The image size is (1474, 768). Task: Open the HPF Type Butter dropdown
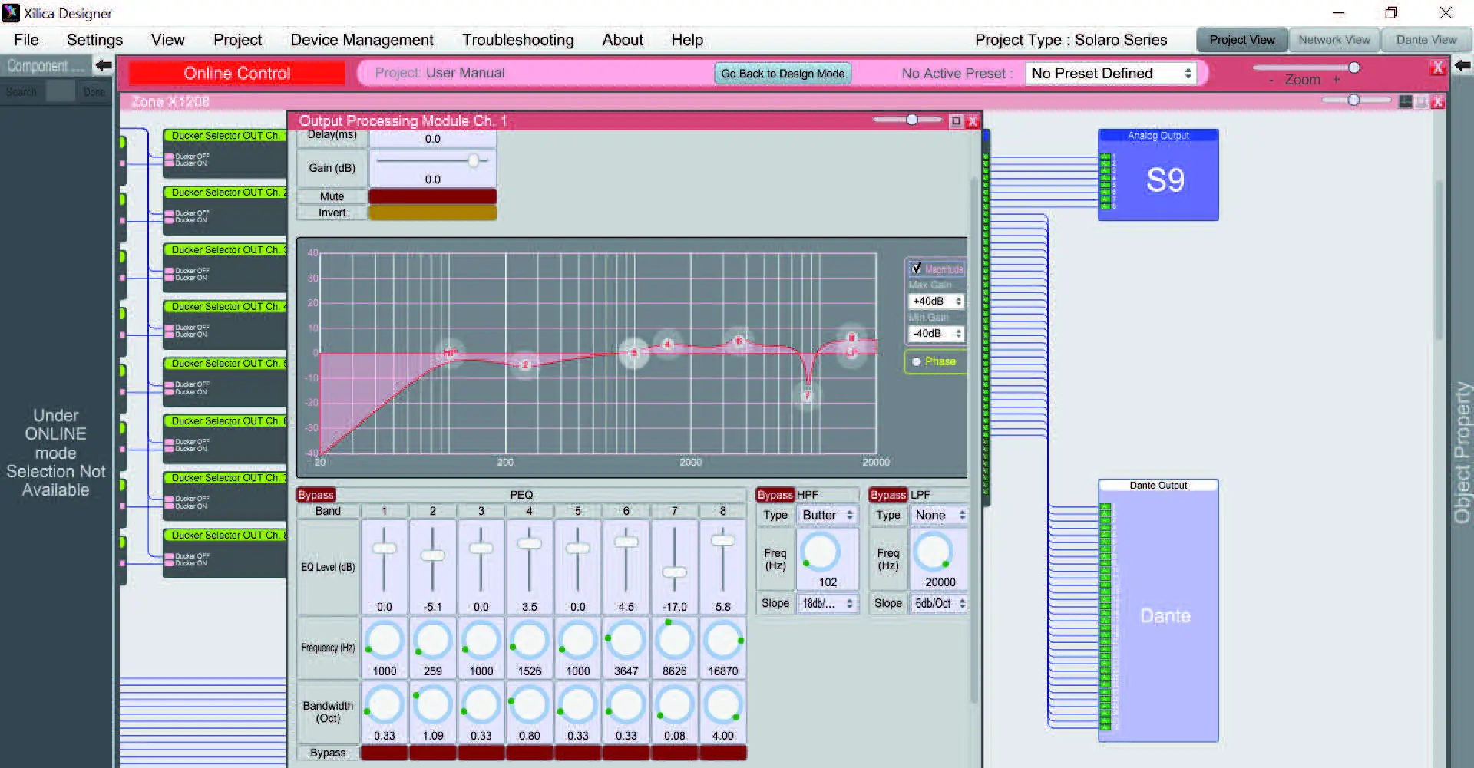pyautogui.click(x=828, y=516)
